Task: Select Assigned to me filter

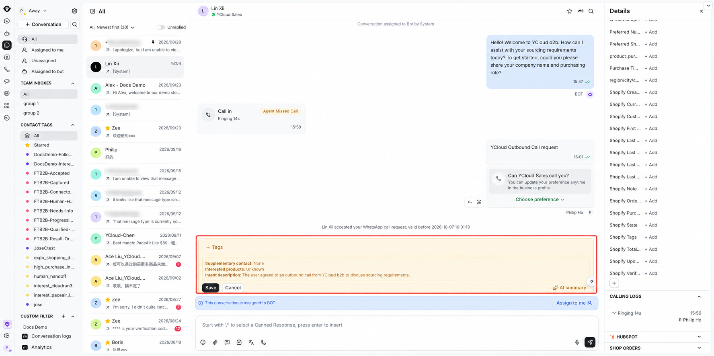Action: click(x=47, y=50)
